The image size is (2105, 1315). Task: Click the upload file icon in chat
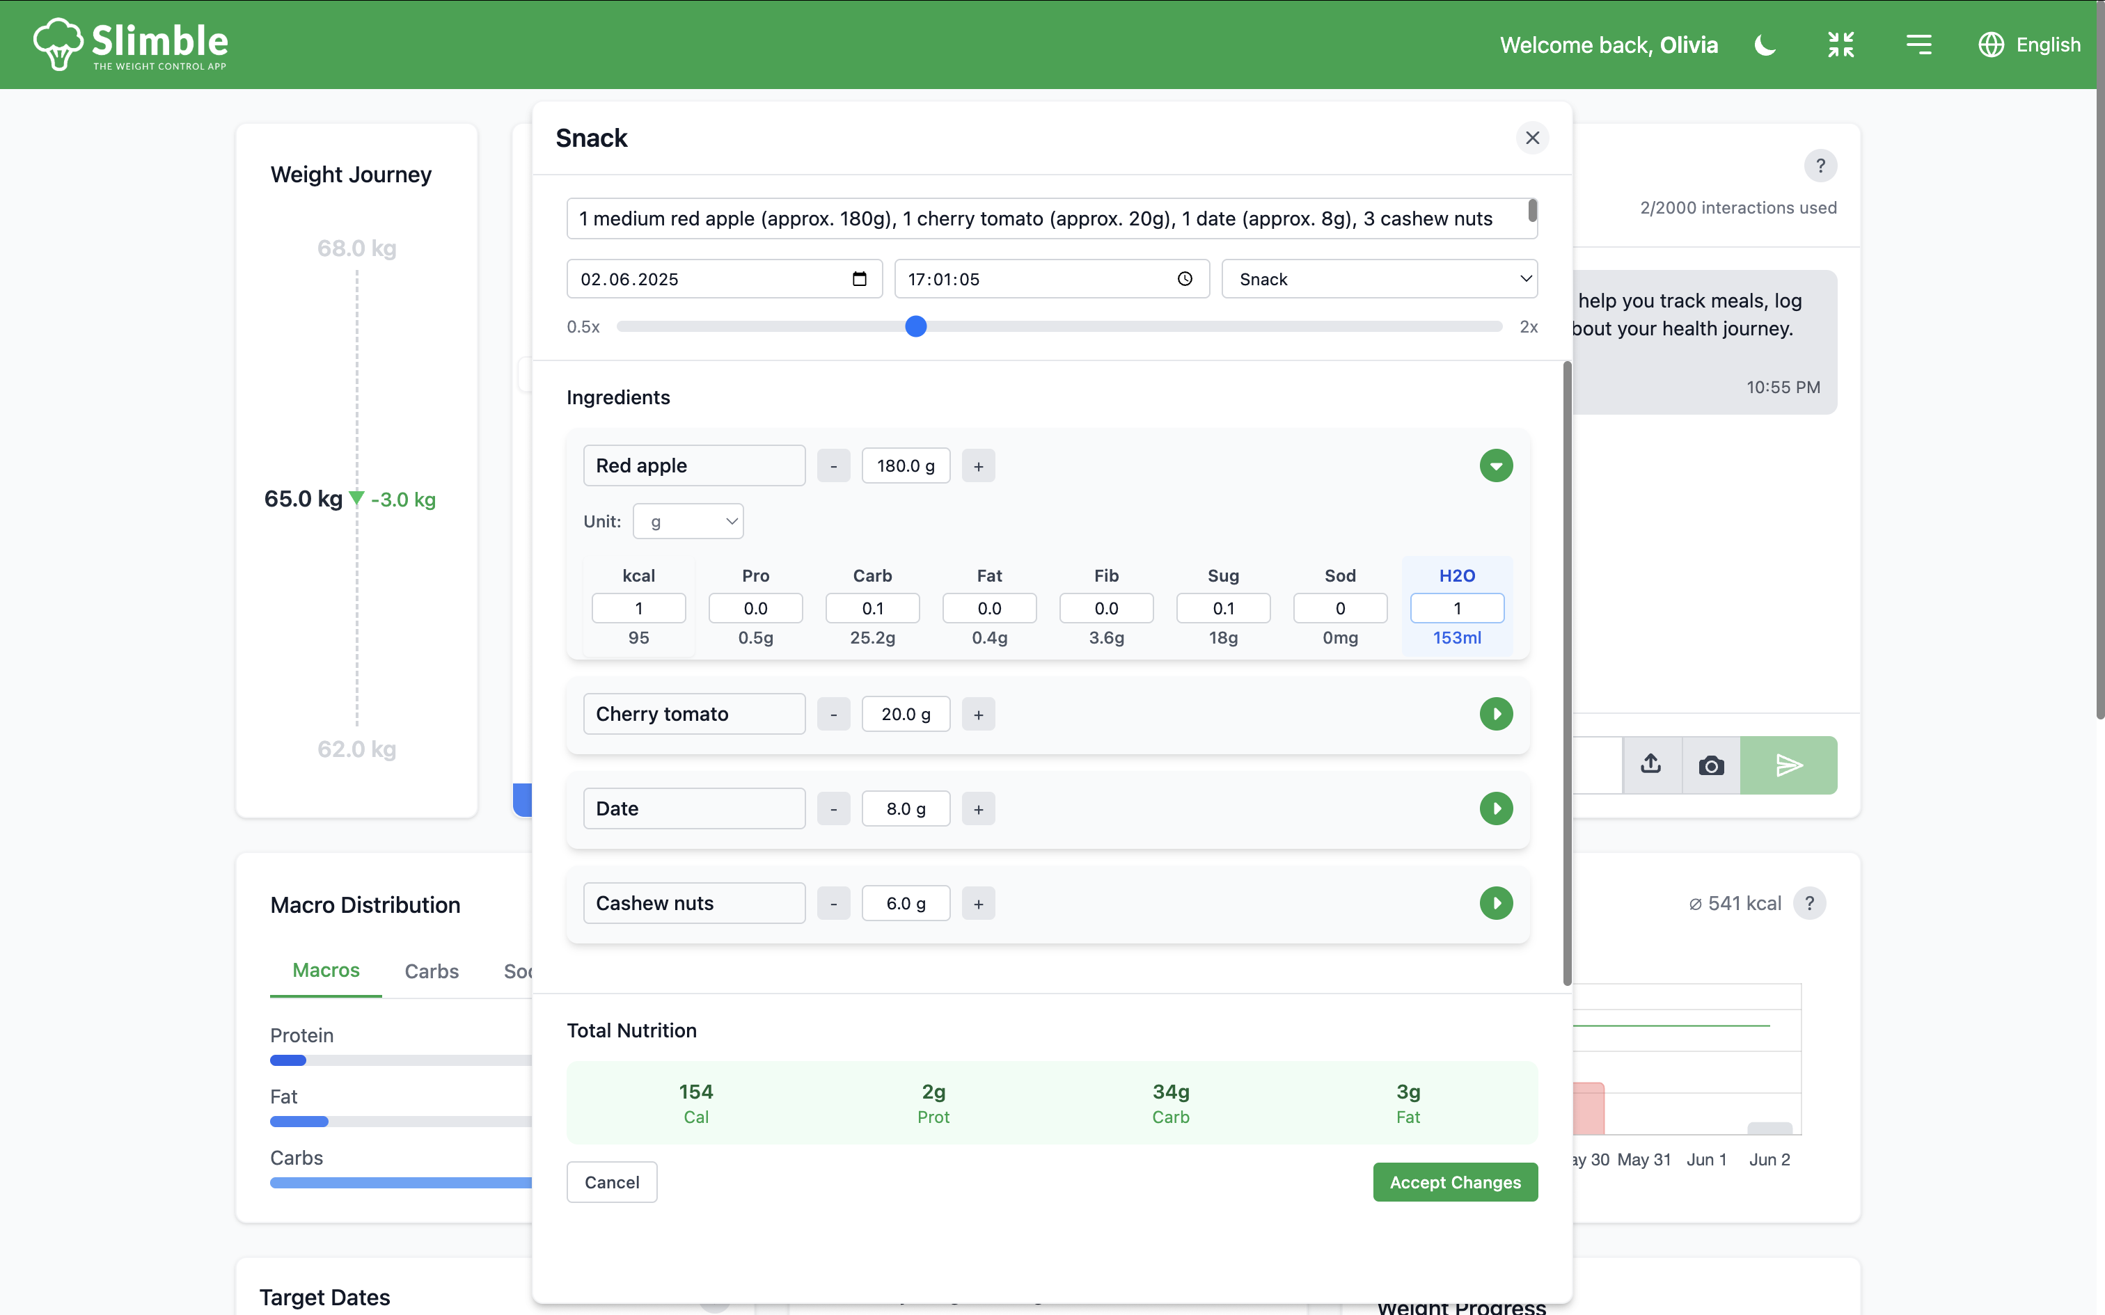coord(1651,765)
